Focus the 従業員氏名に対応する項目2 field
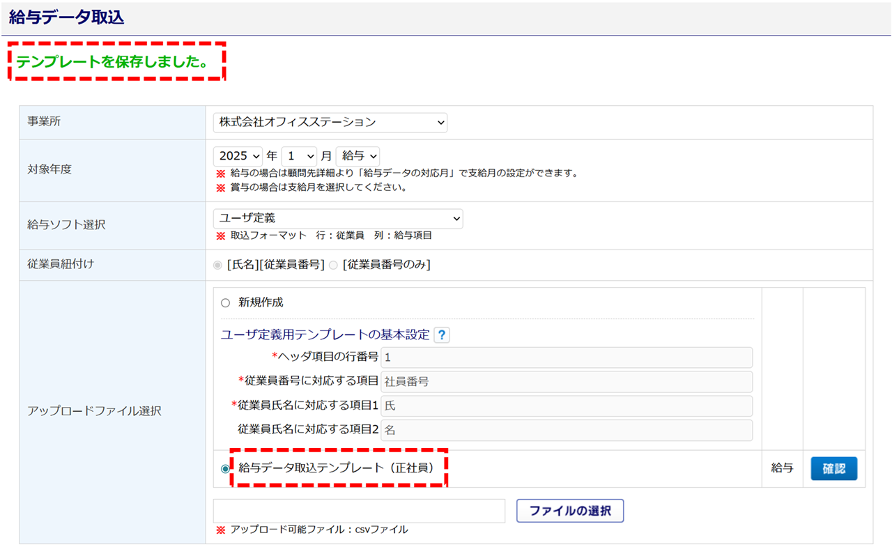Viewport: 892px width, 547px height. 567,430
